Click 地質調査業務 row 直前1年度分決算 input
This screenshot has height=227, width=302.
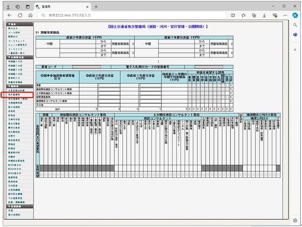[151, 97]
